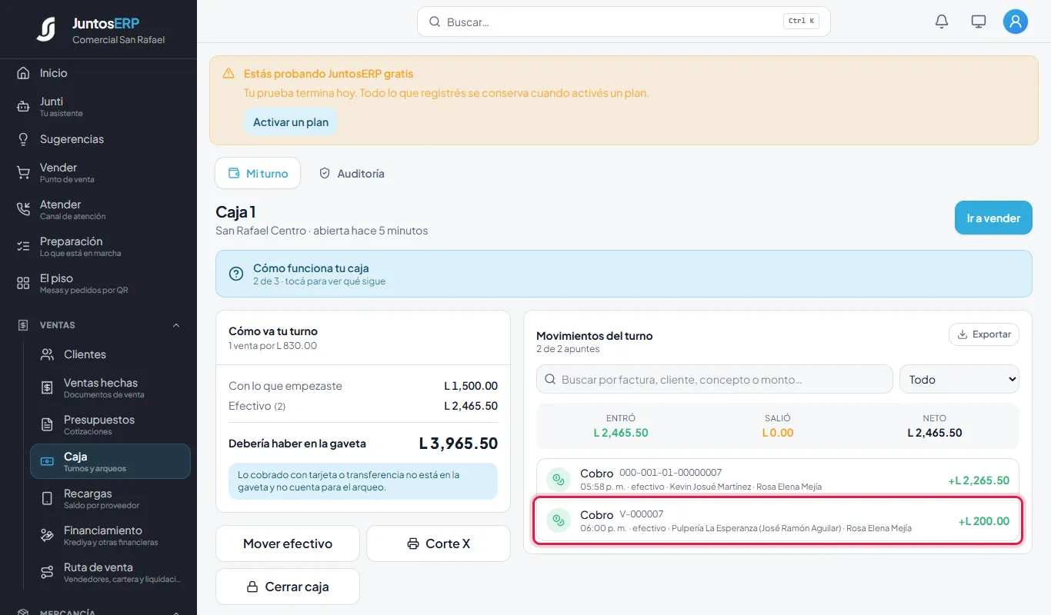Open the user profile avatar
Screen dimensions: 1051x615
coord(1016,22)
